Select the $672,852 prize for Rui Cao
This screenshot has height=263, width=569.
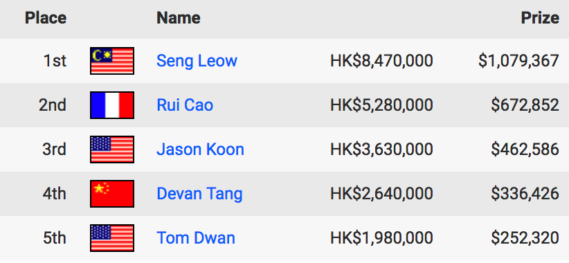click(525, 105)
